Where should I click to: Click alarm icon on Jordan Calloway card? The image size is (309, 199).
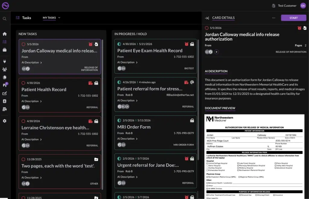(91, 44)
